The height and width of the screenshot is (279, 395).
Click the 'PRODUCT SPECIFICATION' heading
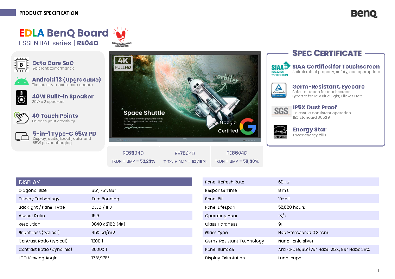49,13
